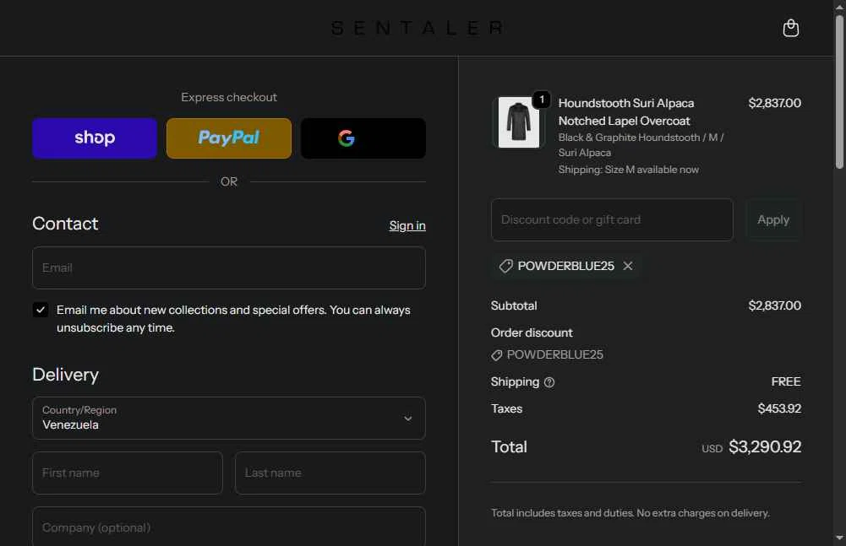Click the Discount code or gift card field
Screen dimensions: 846x546
click(612, 219)
